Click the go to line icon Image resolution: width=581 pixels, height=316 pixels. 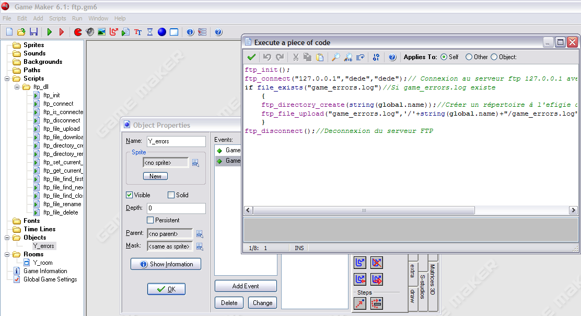coord(360,57)
